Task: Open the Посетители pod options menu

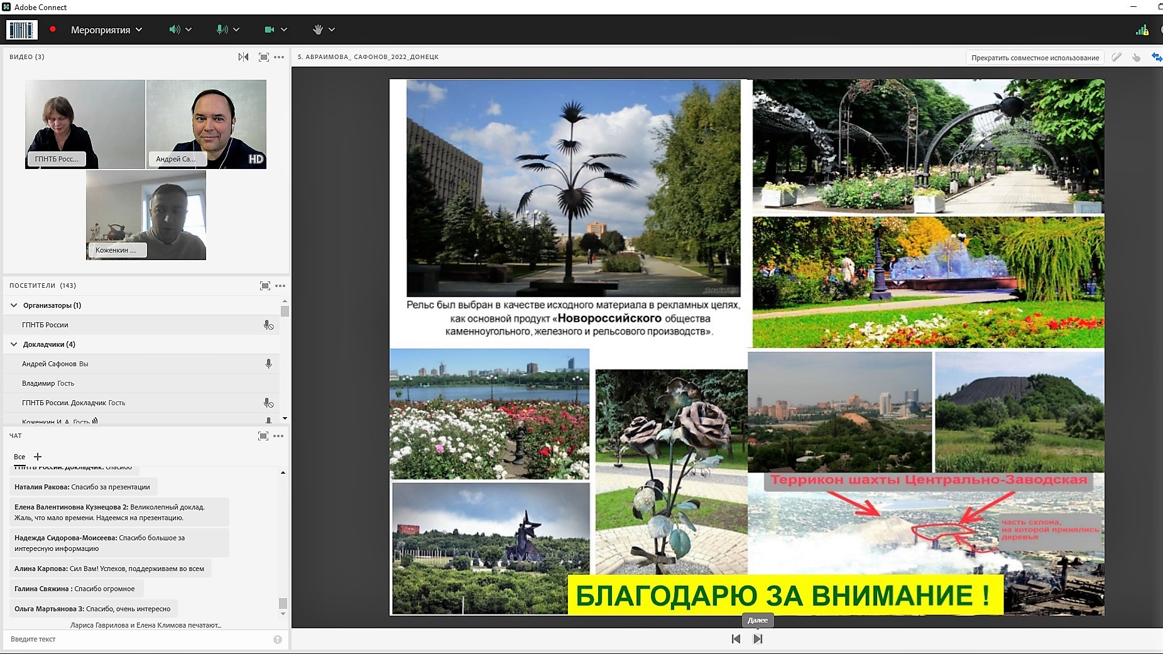Action: [x=280, y=286]
